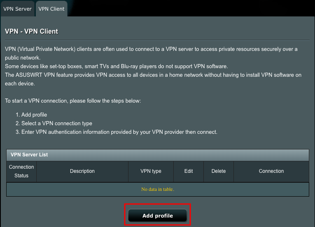Click the ASUSWRT VPN feature description line
Screen dimensions: 315x227
click(153, 75)
